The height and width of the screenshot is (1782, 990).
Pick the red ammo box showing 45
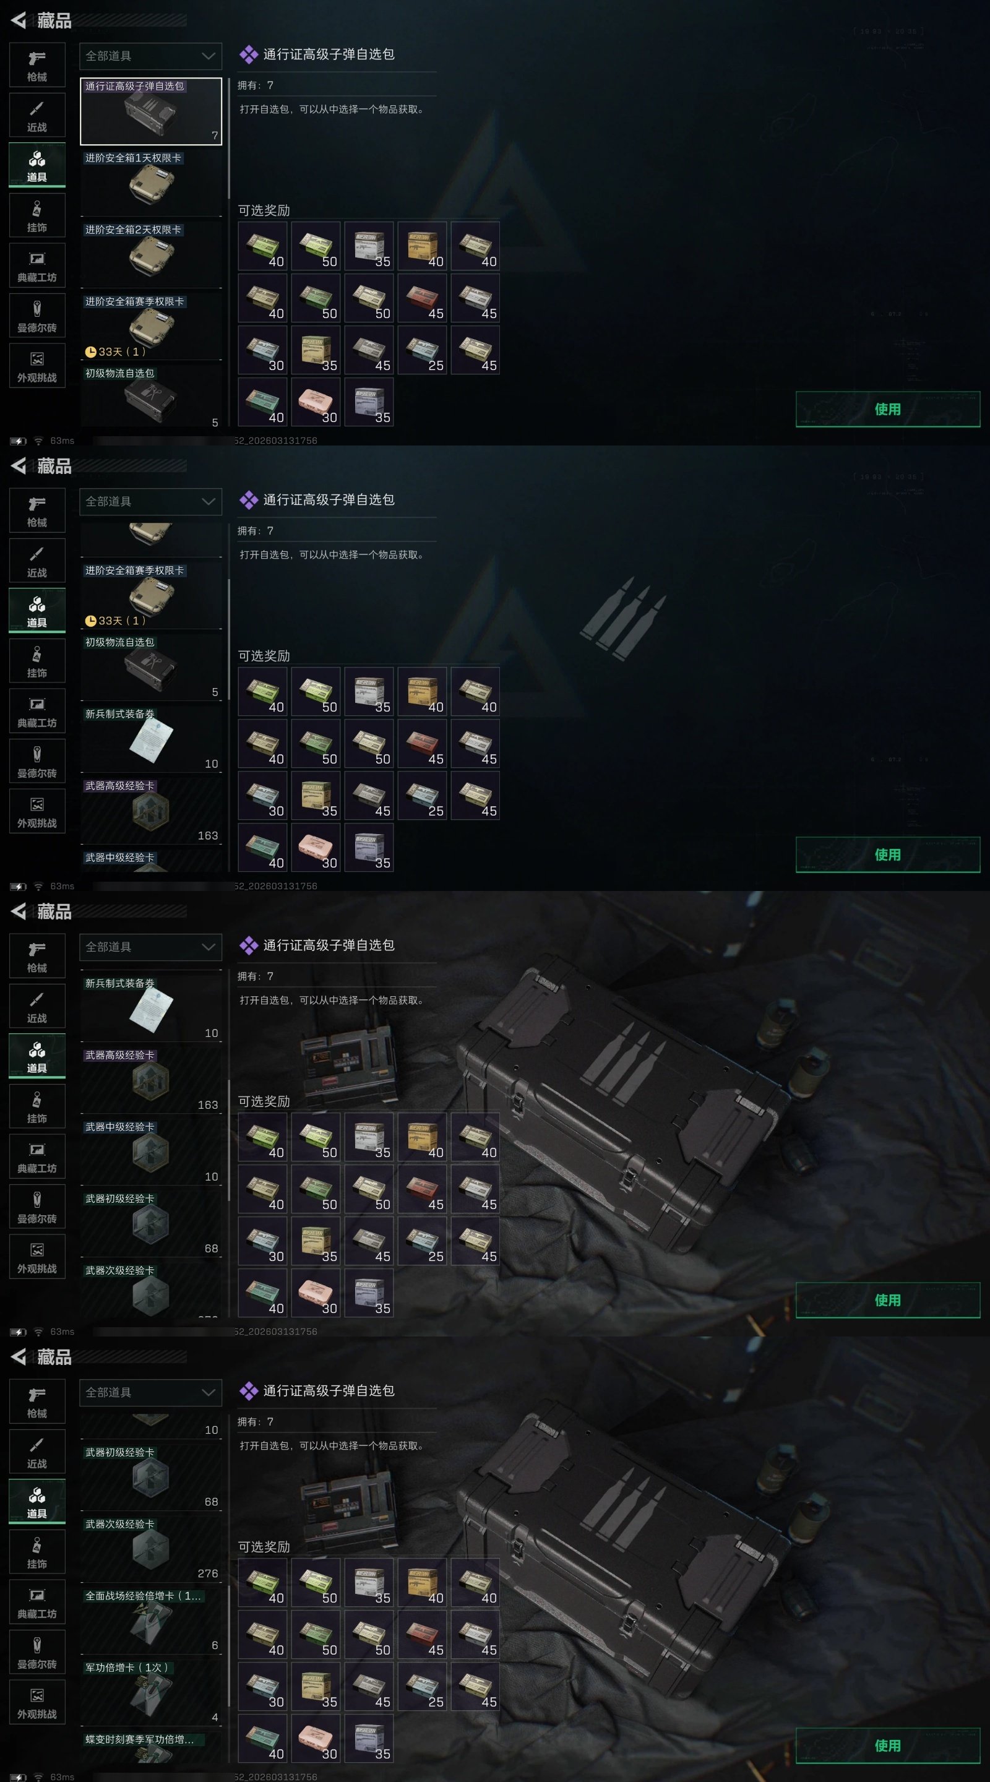(x=423, y=298)
